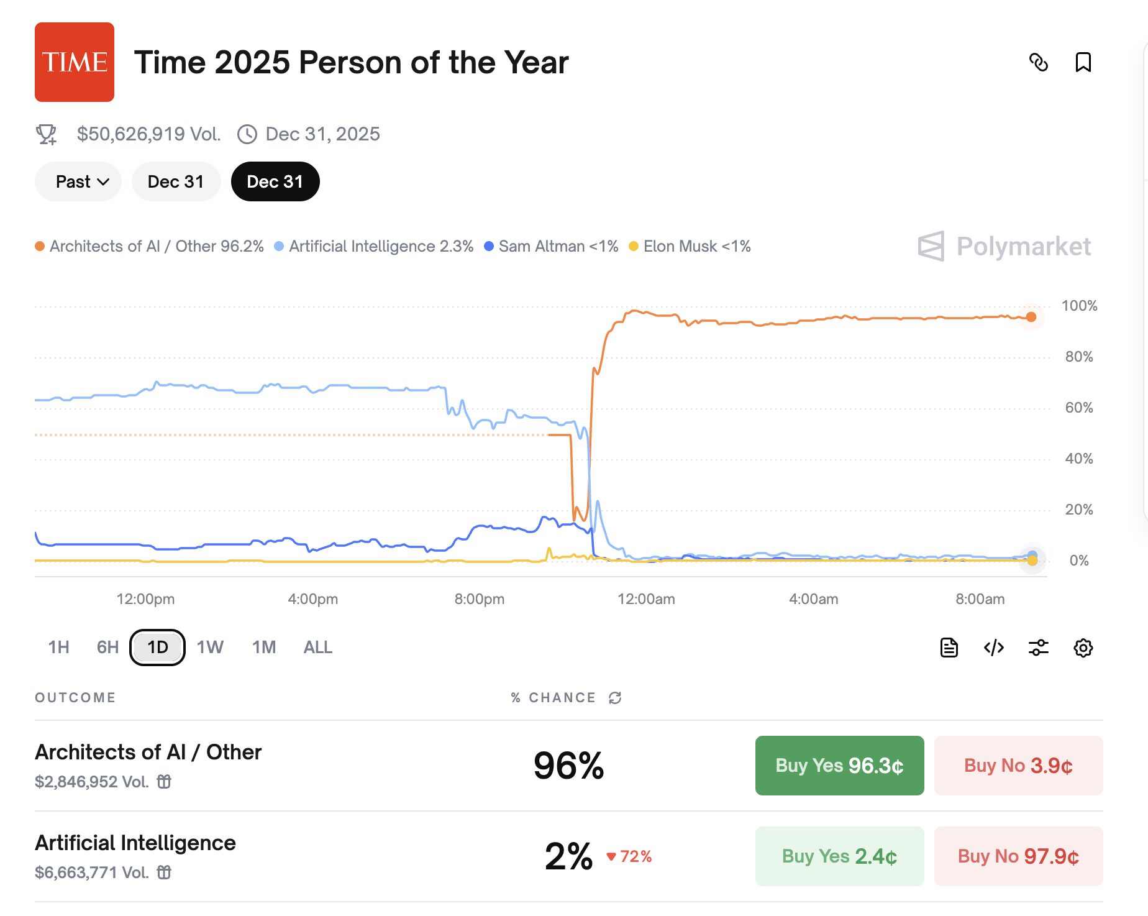The width and height of the screenshot is (1148, 916).
Task: Open chart settings gear icon
Action: point(1083,648)
